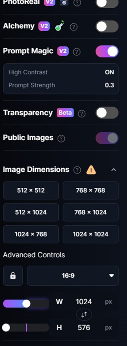Select the 512 × 512 dimension preset
This screenshot has height=346, width=127.
[31, 190]
